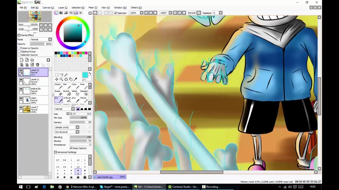This screenshot has width=339, height=190.
Task: Expand the Advanced Settings section
Action: point(55,152)
